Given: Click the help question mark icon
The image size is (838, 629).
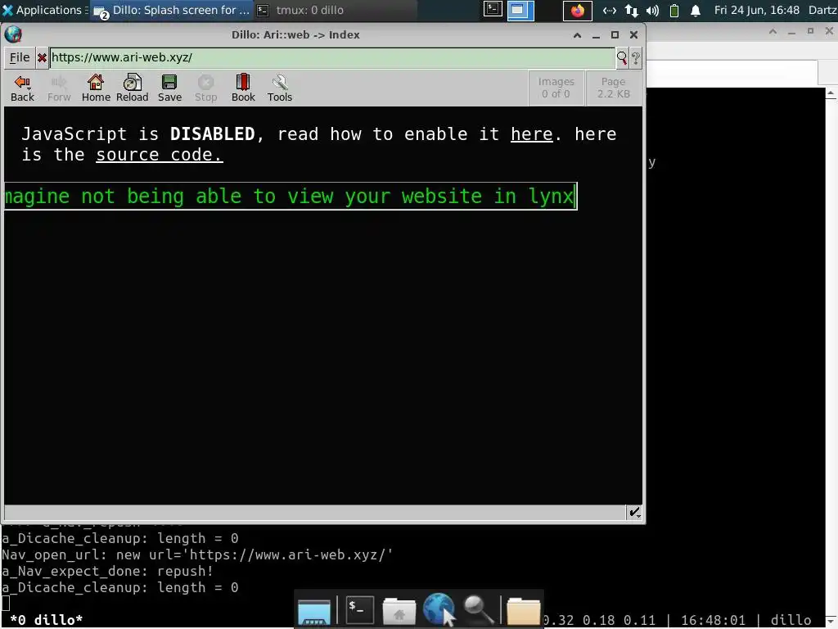Looking at the screenshot, I should 635,58.
